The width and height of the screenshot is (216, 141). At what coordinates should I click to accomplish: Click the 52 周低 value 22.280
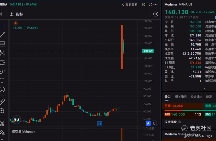(x=196, y=67)
